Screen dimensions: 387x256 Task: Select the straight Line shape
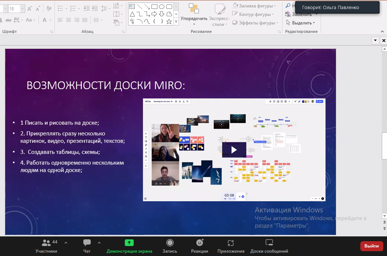(140, 7)
